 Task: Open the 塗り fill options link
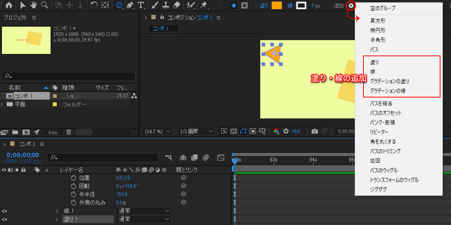tap(264, 6)
